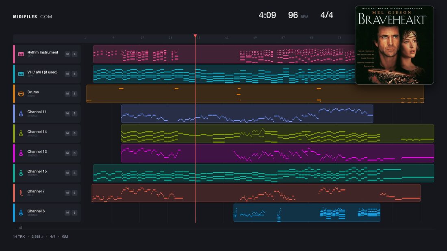The width and height of the screenshot is (447, 251).
Task: Select the Drums track name
Action: click(x=33, y=92)
